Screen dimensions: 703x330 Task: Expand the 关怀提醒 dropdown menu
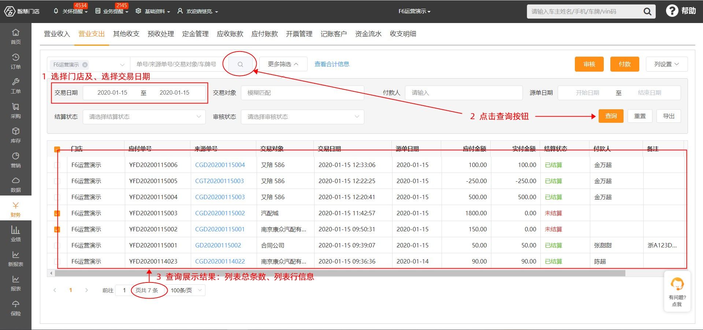71,11
